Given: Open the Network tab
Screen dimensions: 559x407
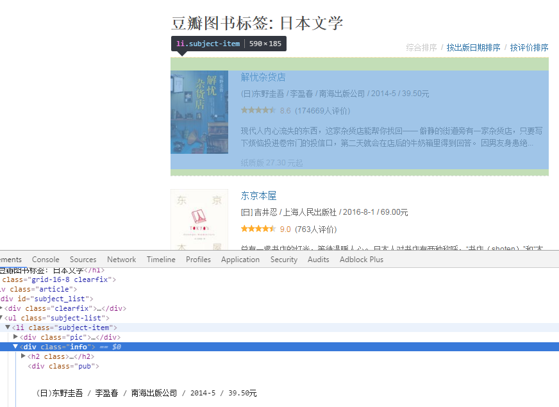Looking at the screenshot, I should [122, 260].
